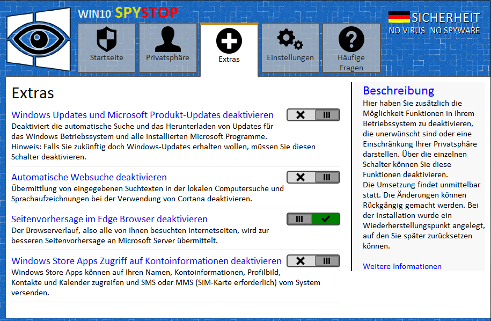Toggle the Windows Store Apps Kontoinformationen switch
491x321 pixels.
pyautogui.click(x=313, y=261)
